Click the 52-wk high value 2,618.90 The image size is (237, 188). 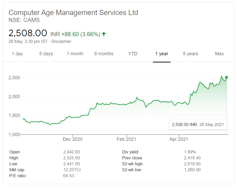[x=192, y=164]
